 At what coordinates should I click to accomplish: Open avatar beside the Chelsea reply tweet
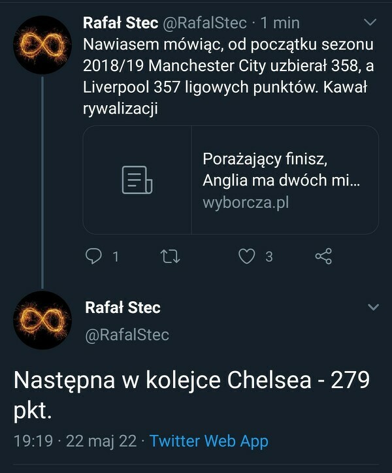click(42, 320)
